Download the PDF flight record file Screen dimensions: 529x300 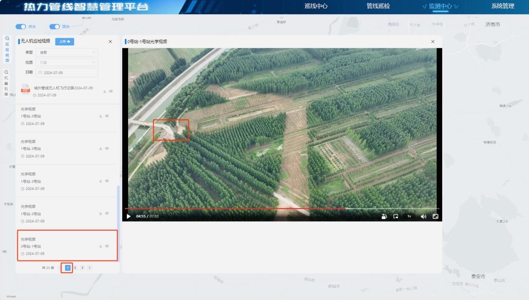(x=105, y=91)
